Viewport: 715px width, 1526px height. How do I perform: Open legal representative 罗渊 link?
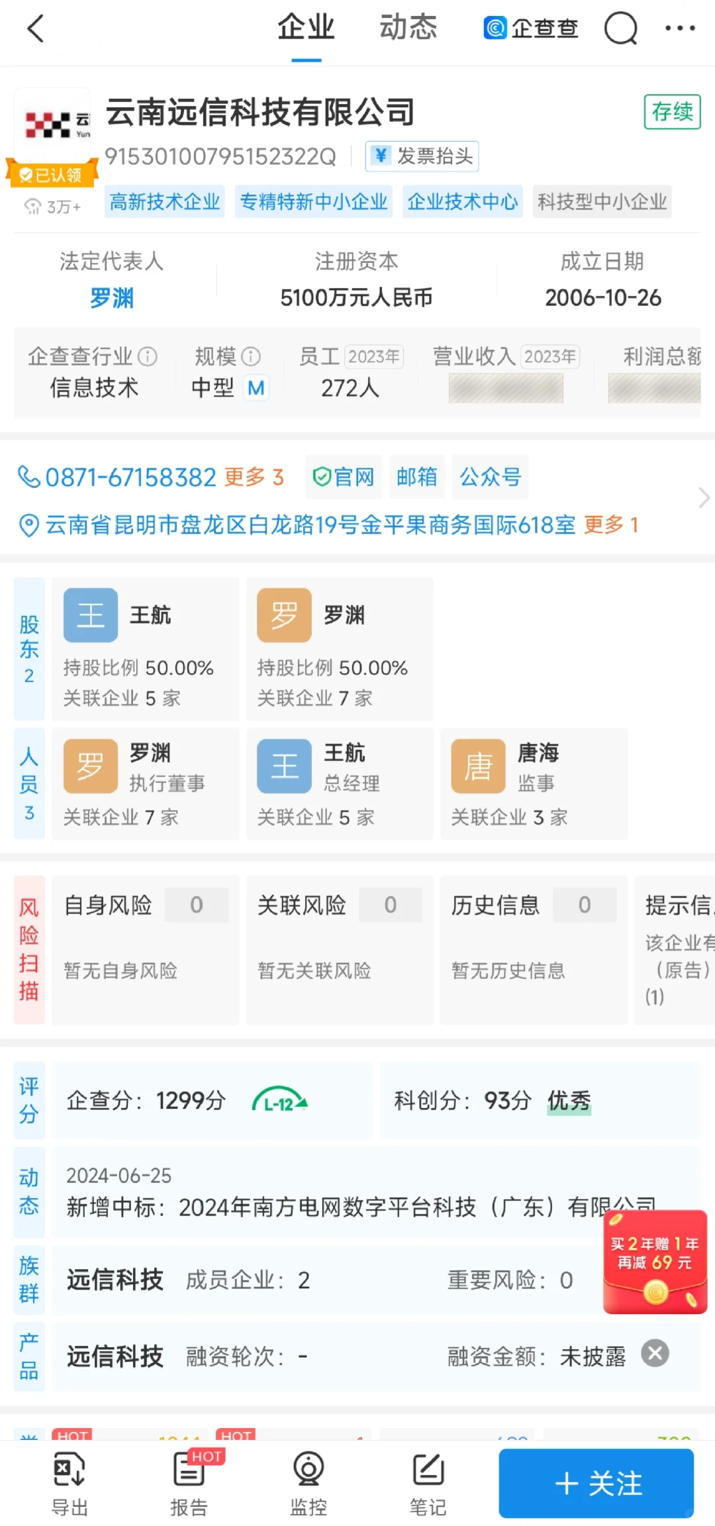click(112, 298)
